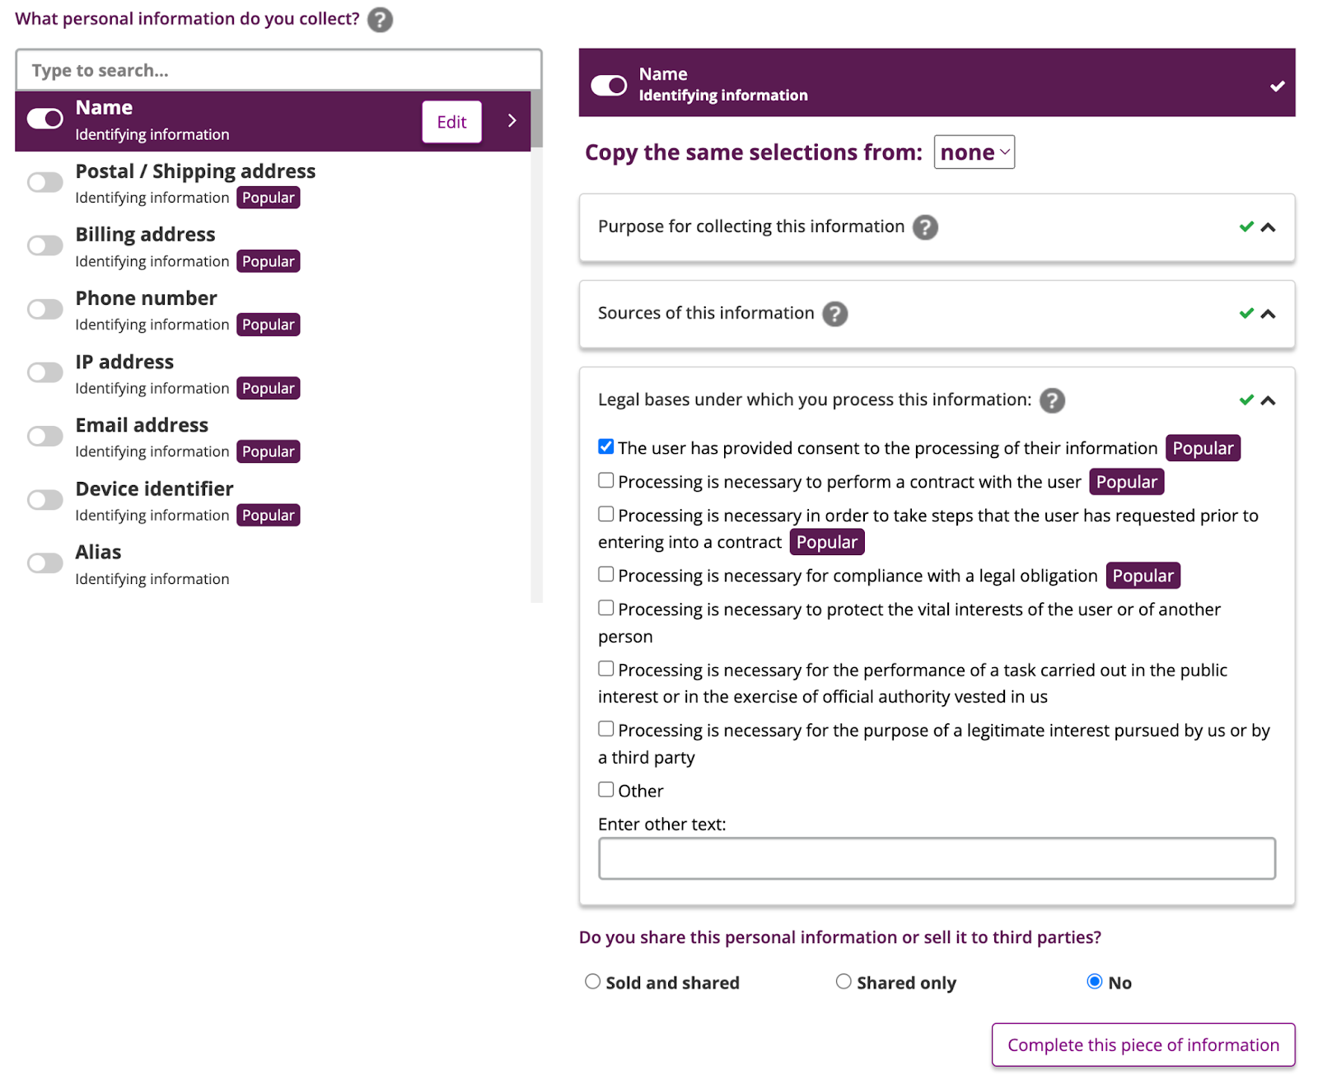
Task: Click the Edit button for Name
Action: point(451,122)
